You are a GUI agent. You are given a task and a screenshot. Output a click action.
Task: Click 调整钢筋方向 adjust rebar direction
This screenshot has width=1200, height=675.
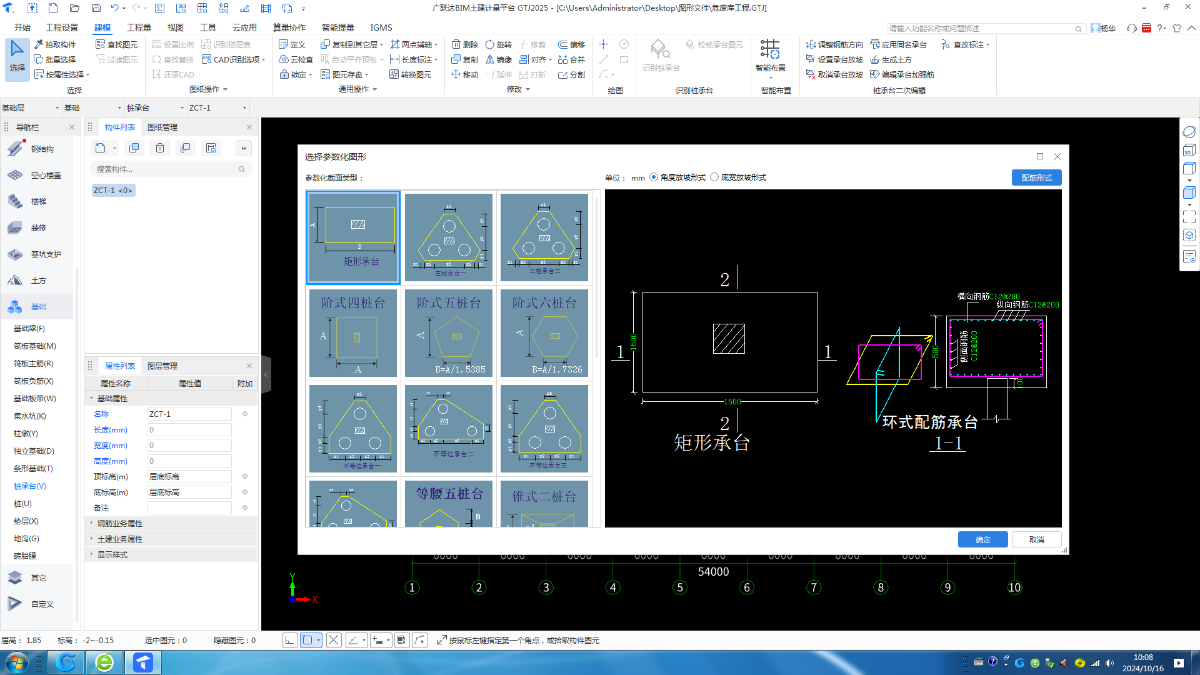834,44
